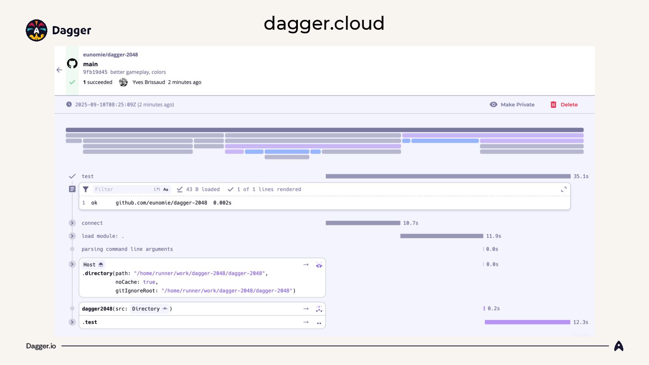Click the Make Private label
Image resolution: width=649 pixels, height=365 pixels.
517,105
